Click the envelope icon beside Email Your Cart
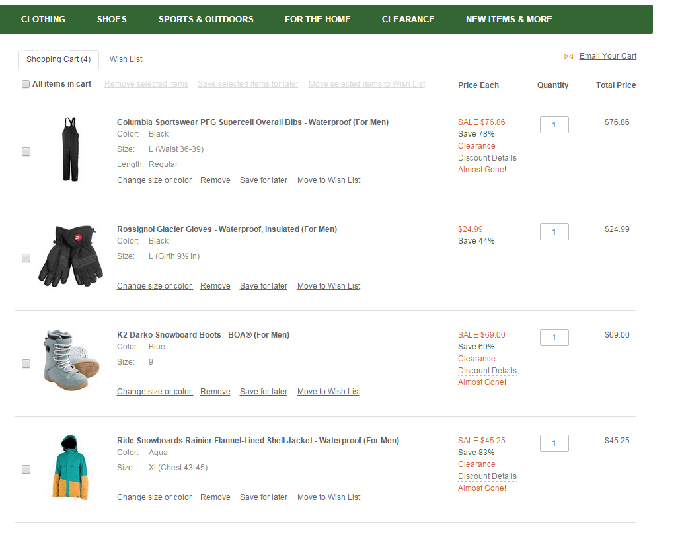 (x=568, y=56)
